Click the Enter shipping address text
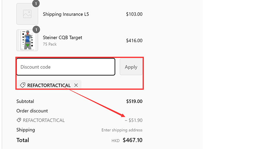Viewport: 260px width, 149px height. (122, 130)
